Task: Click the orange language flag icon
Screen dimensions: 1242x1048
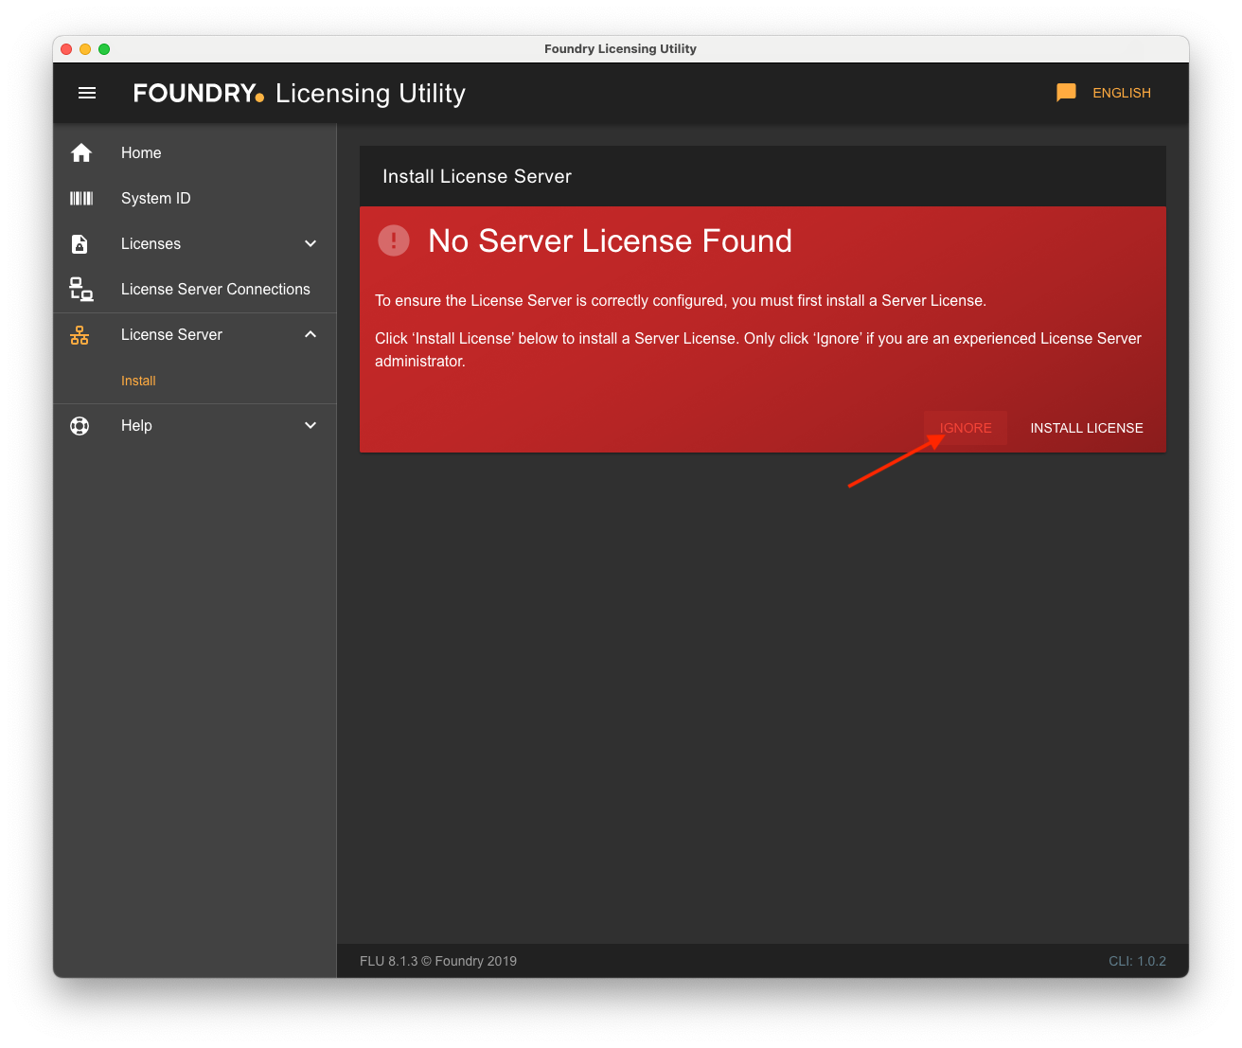Action: (1065, 92)
